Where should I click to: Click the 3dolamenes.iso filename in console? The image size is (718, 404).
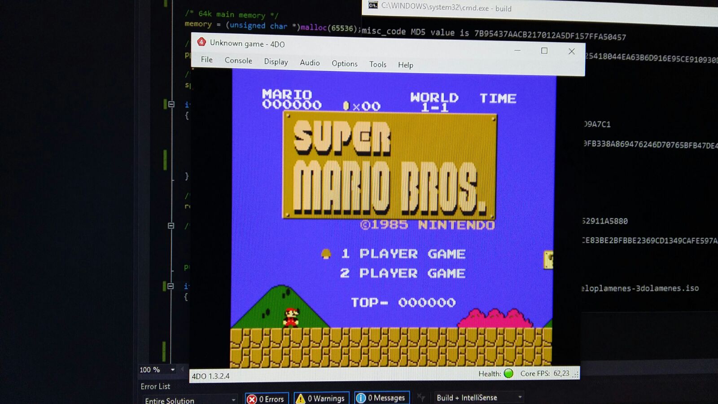point(640,288)
